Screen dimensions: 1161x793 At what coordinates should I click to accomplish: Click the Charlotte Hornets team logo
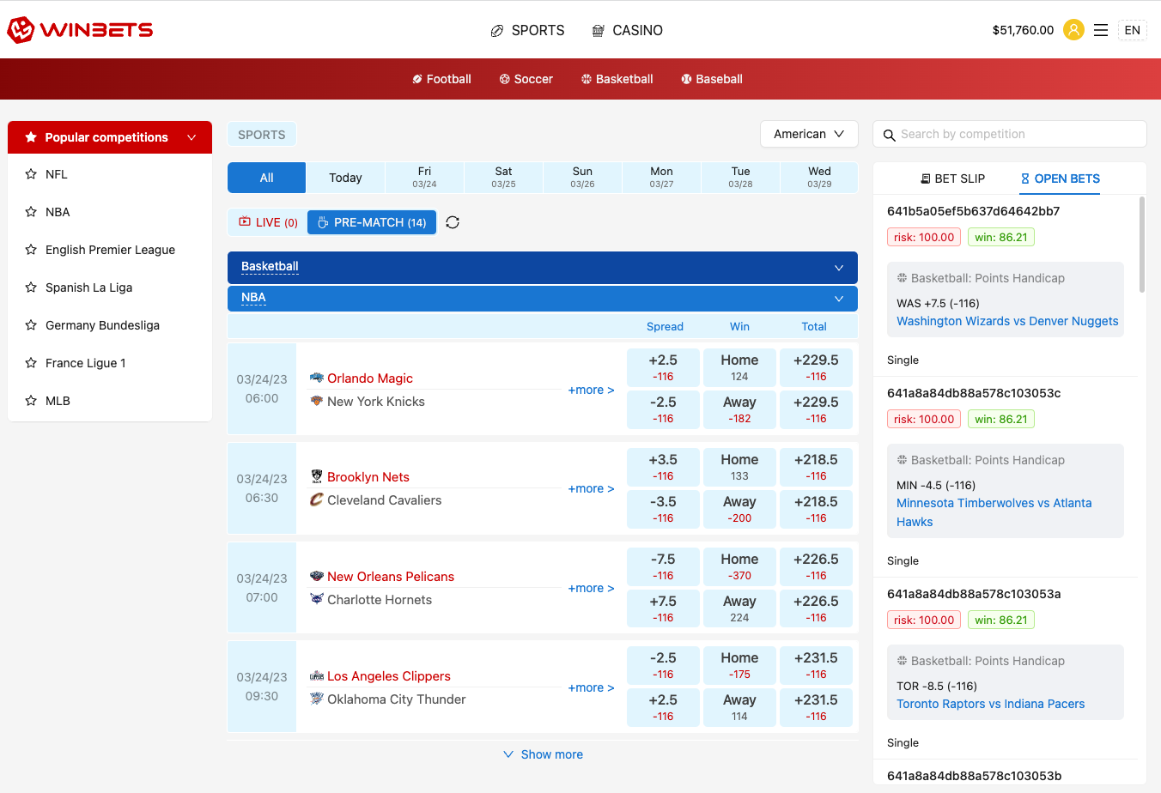[x=317, y=599]
